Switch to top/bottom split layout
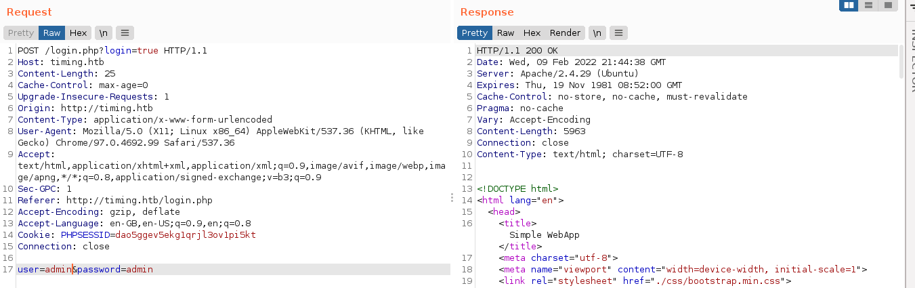This screenshot has width=915, height=288. point(868,5)
